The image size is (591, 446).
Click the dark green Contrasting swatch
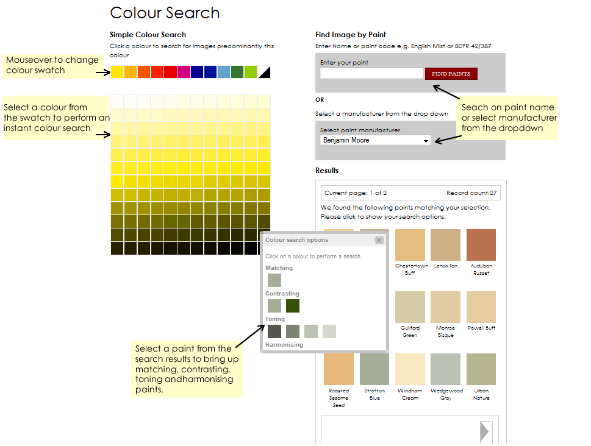point(292,306)
